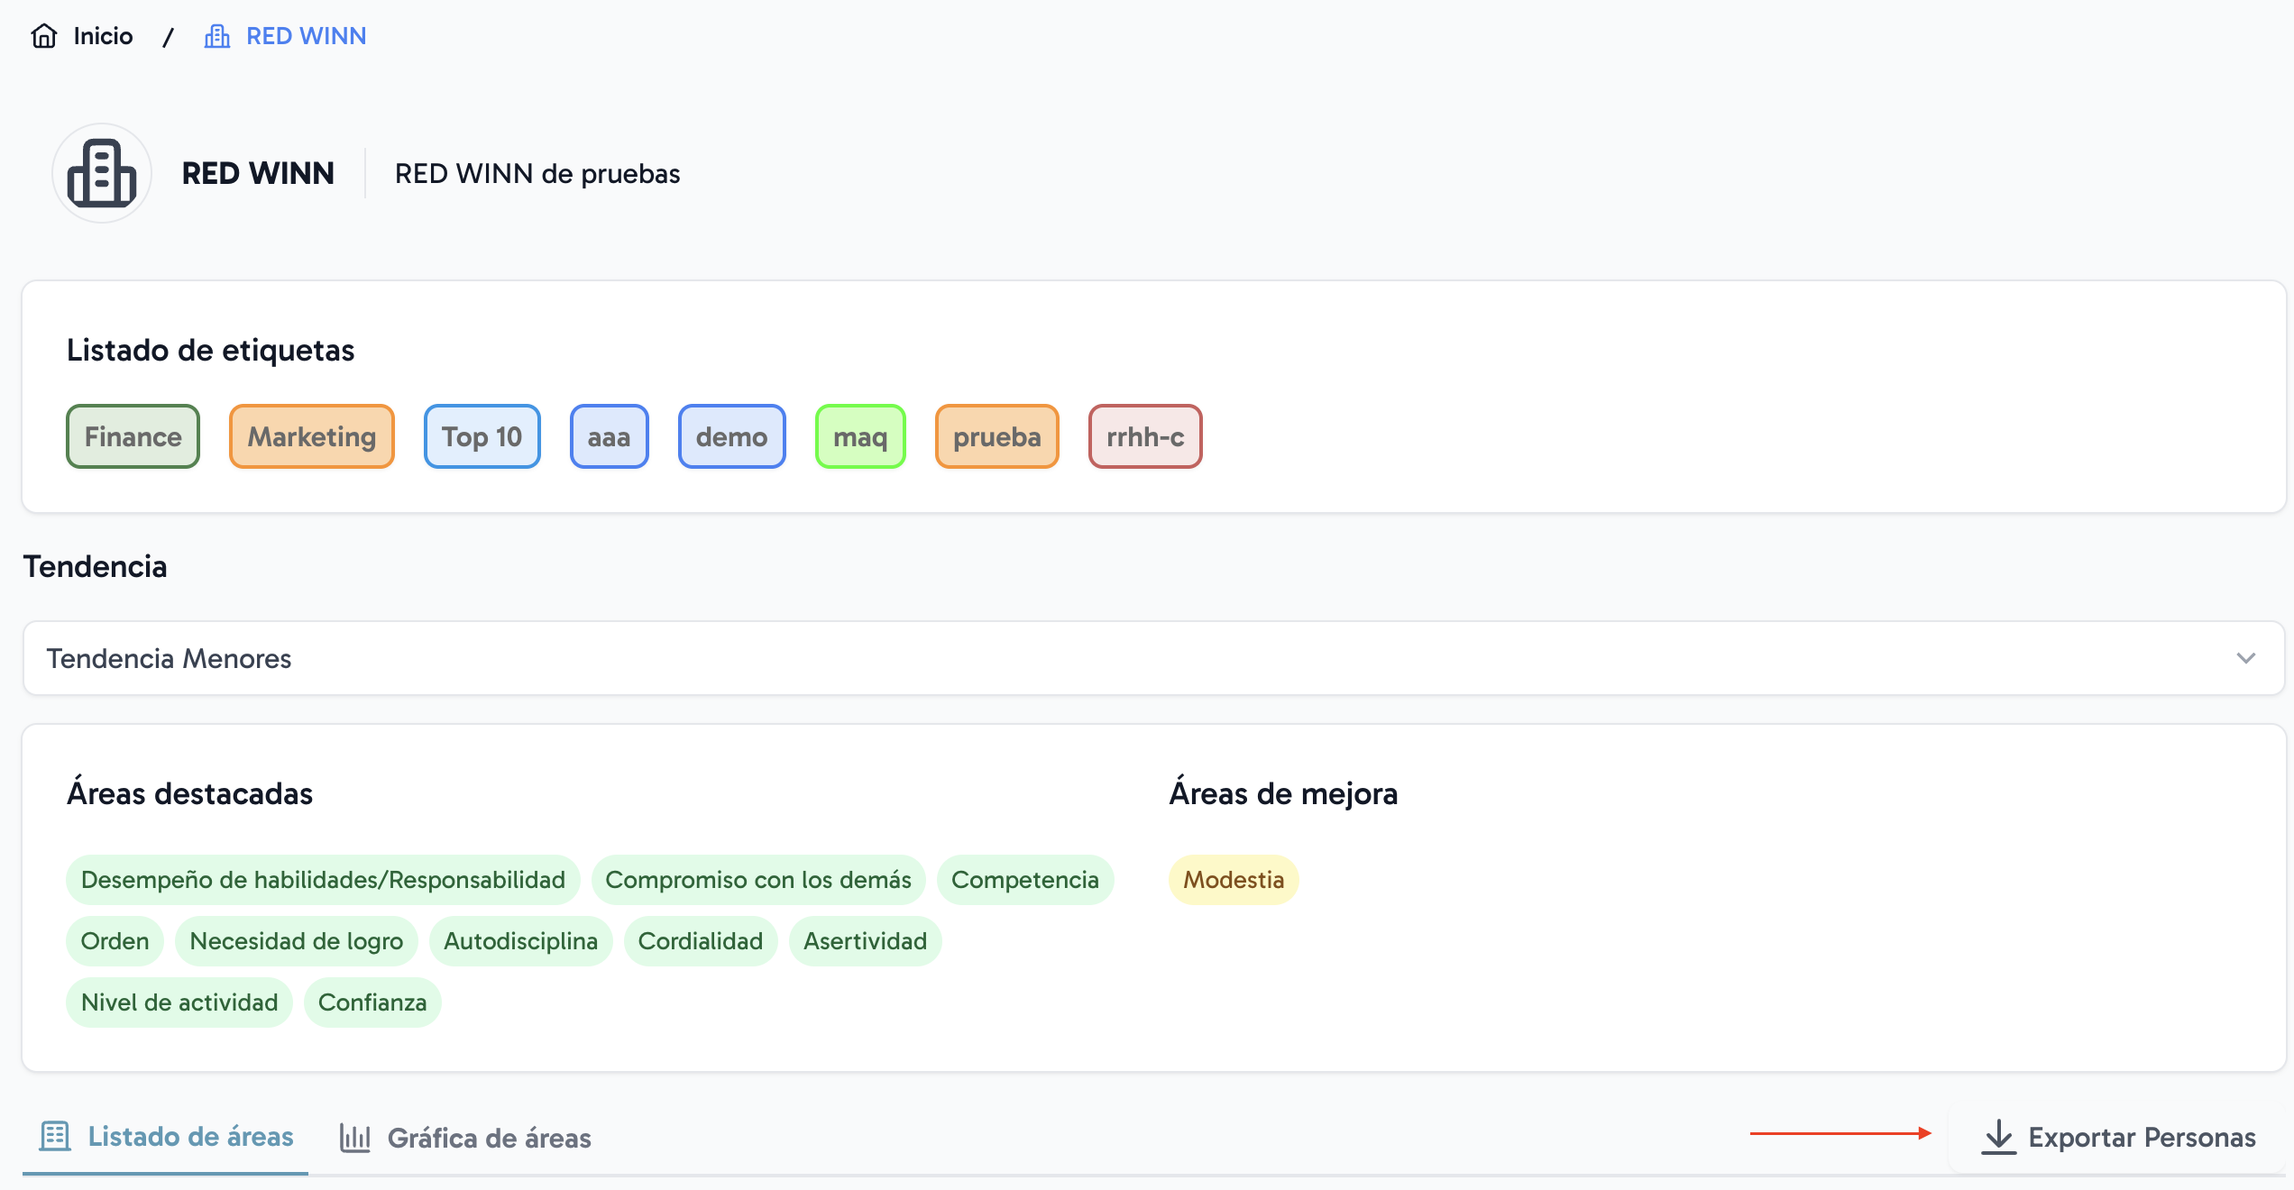This screenshot has height=1190, width=2294.
Task: Click the Necesidad de logro chip
Action: pyautogui.click(x=296, y=941)
